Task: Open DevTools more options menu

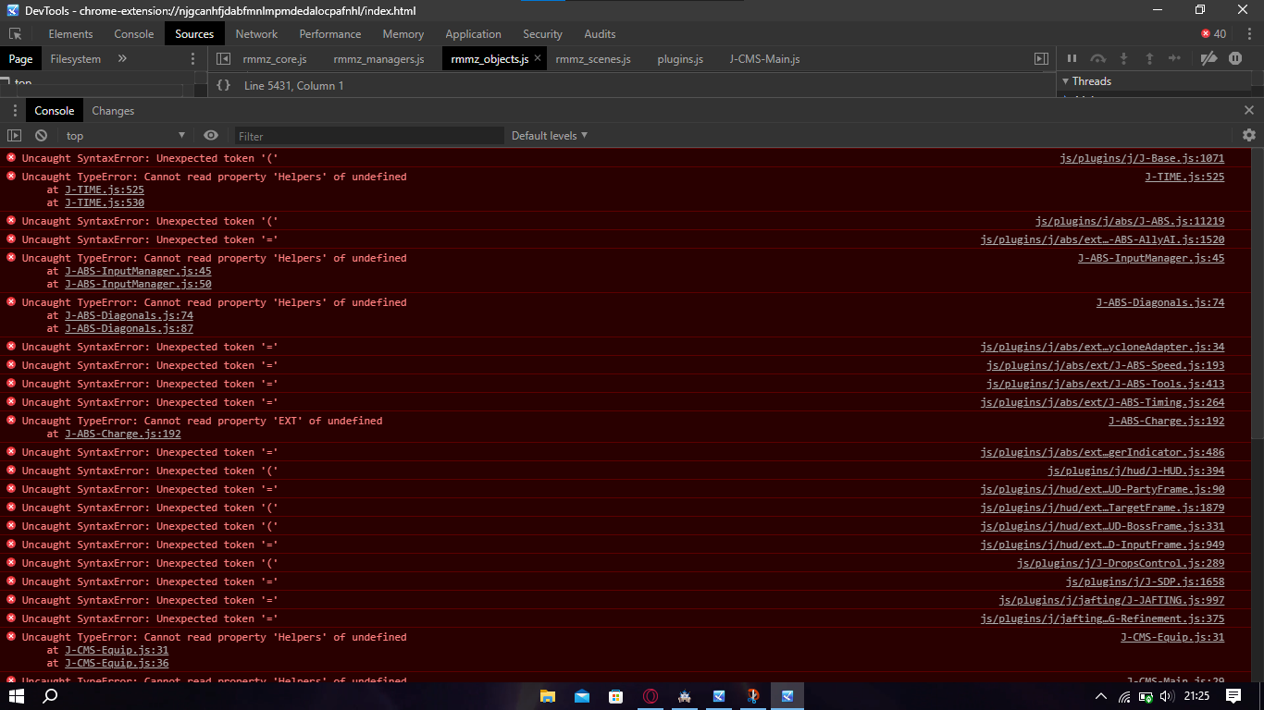Action: pyautogui.click(x=1247, y=34)
